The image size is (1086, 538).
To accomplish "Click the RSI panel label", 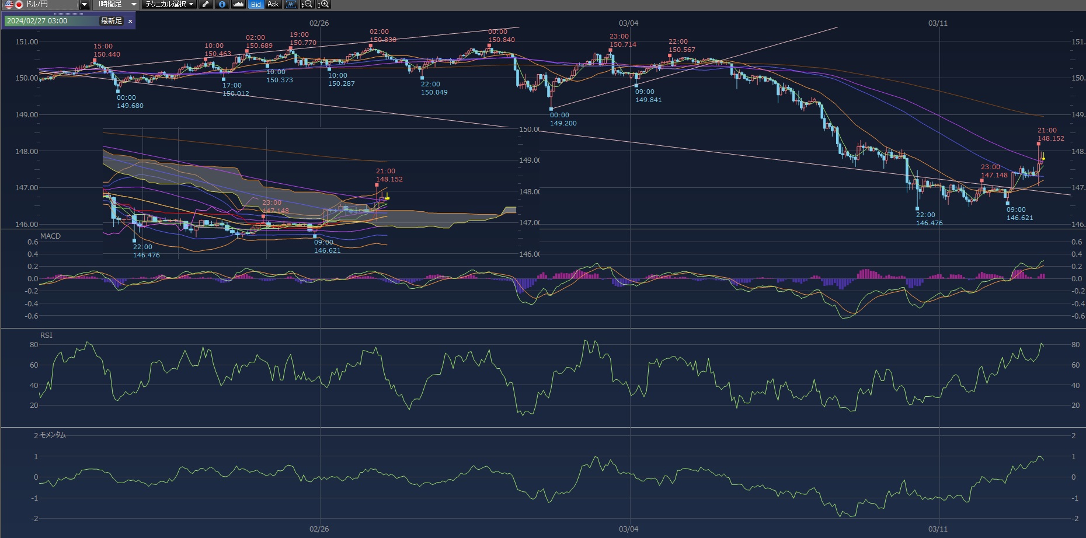I will point(46,336).
